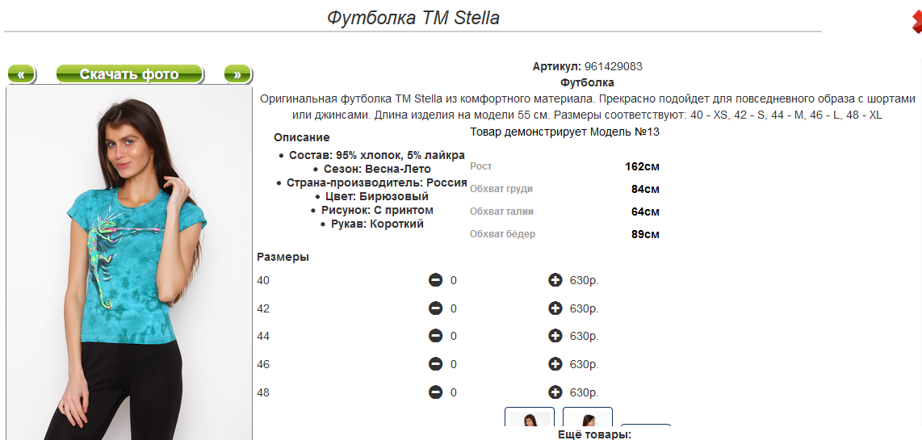Click the size 40 quantity value
922x440 pixels.
tap(454, 281)
